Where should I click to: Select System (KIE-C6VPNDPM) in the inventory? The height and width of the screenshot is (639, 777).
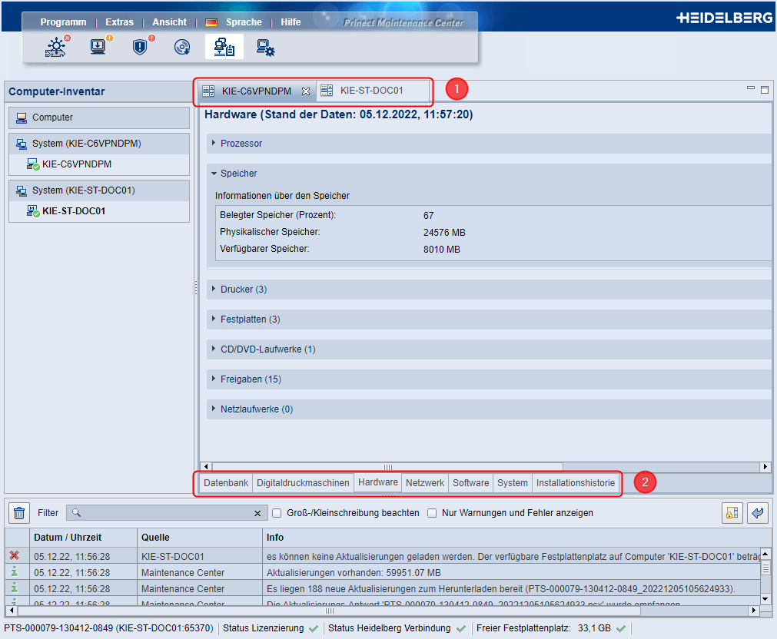[99, 144]
